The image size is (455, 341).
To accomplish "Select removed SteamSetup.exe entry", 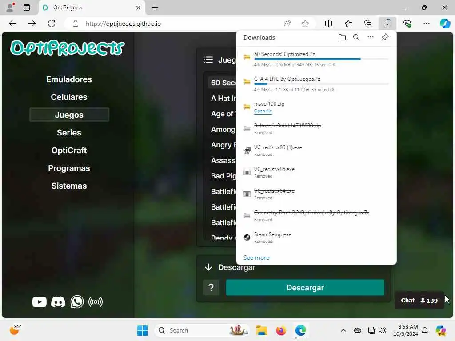I will pyautogui.click(x=316, y=238).
